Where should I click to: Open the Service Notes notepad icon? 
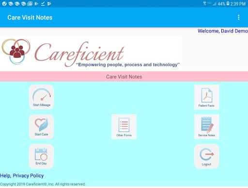(207, 127)
